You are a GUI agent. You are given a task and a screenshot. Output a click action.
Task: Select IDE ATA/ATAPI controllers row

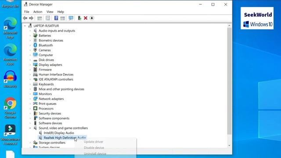point(56,79)
